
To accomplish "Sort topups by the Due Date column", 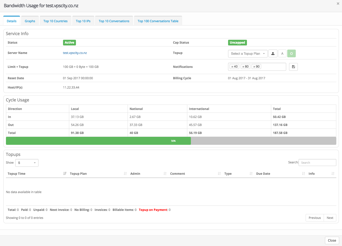I will coord(263,174).
